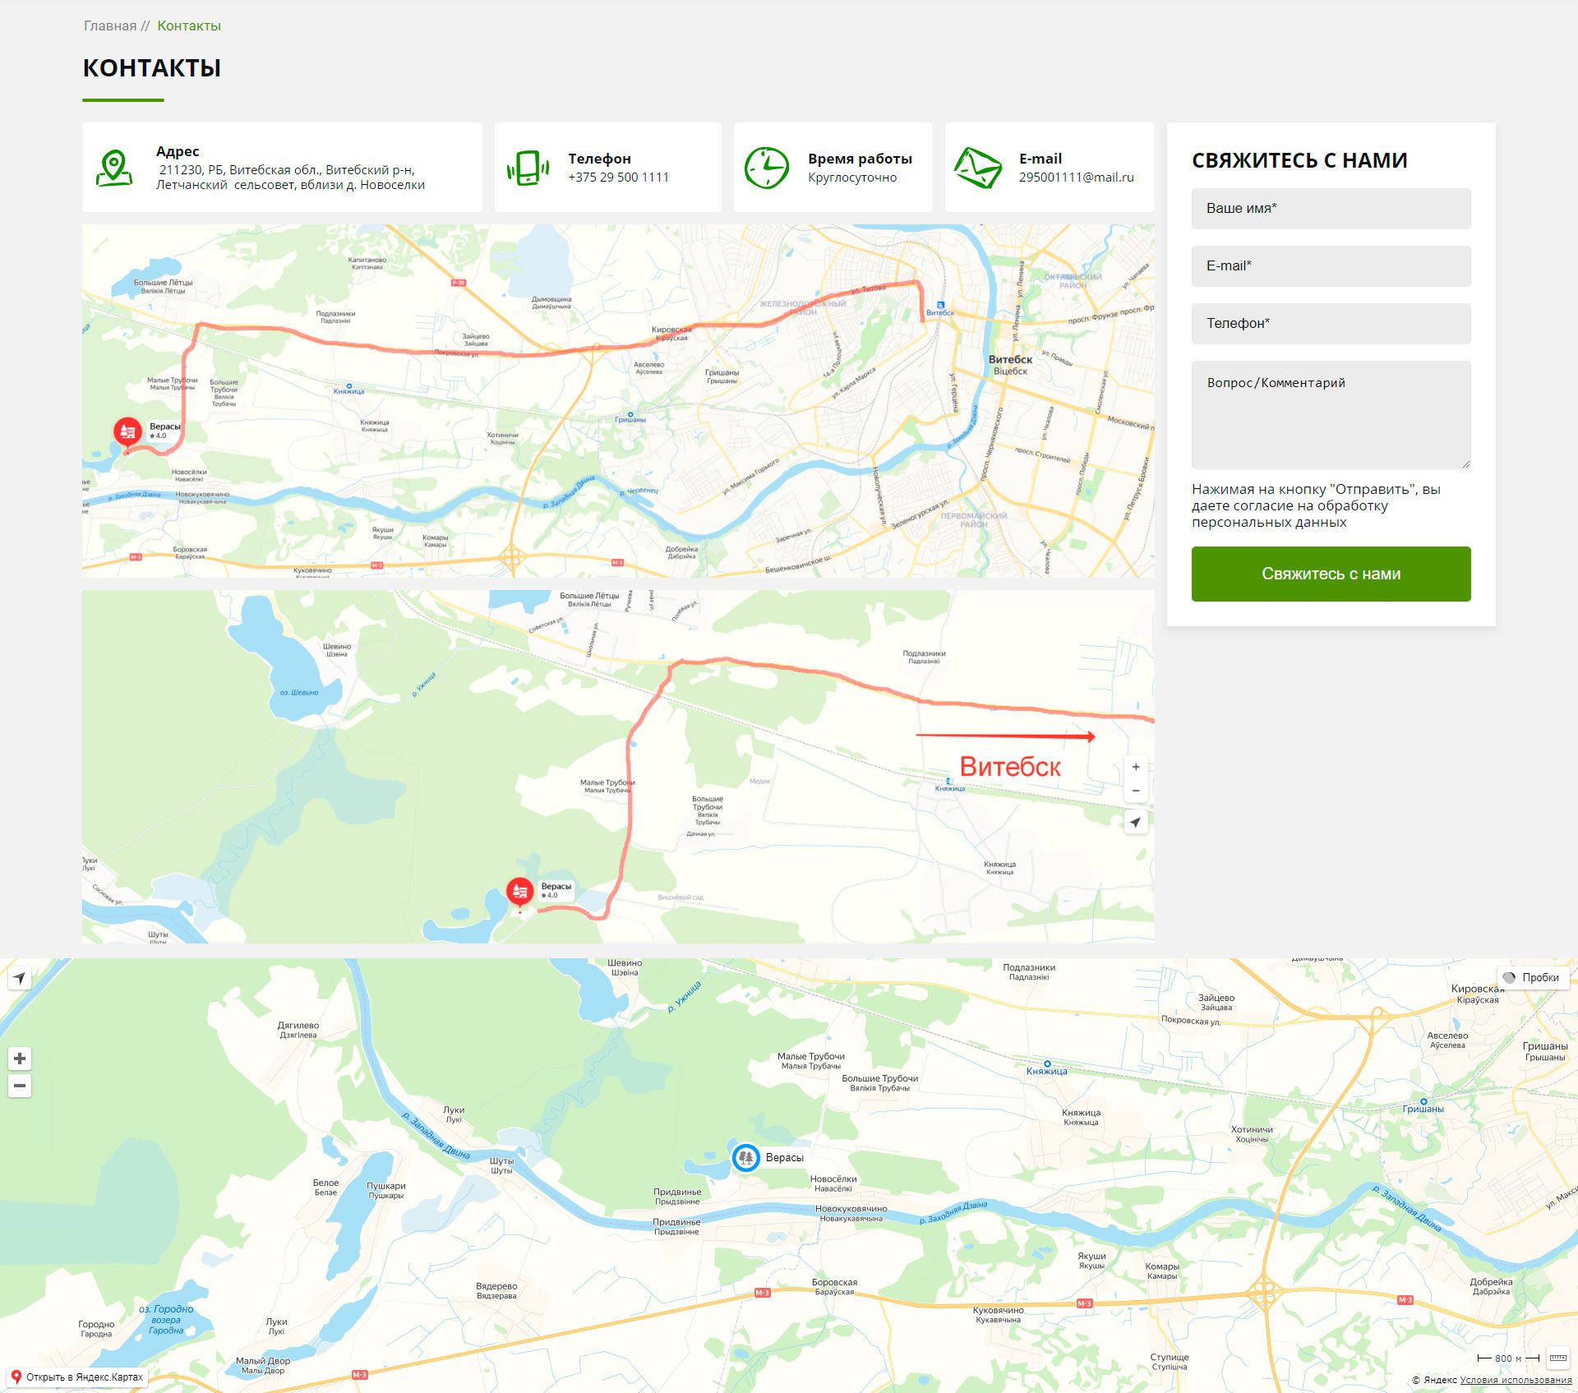Image resolution: width=1578 pixels, height=1393 pixels.
Task: Click the green address pin icon
Action: coord(114,168)
